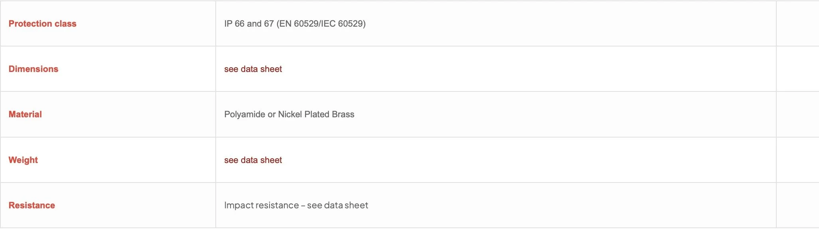Open the Weight row "see data sheet" link
Image resolution: width=819 pixels, height=229 pixels.
click(x=253, y=160)
